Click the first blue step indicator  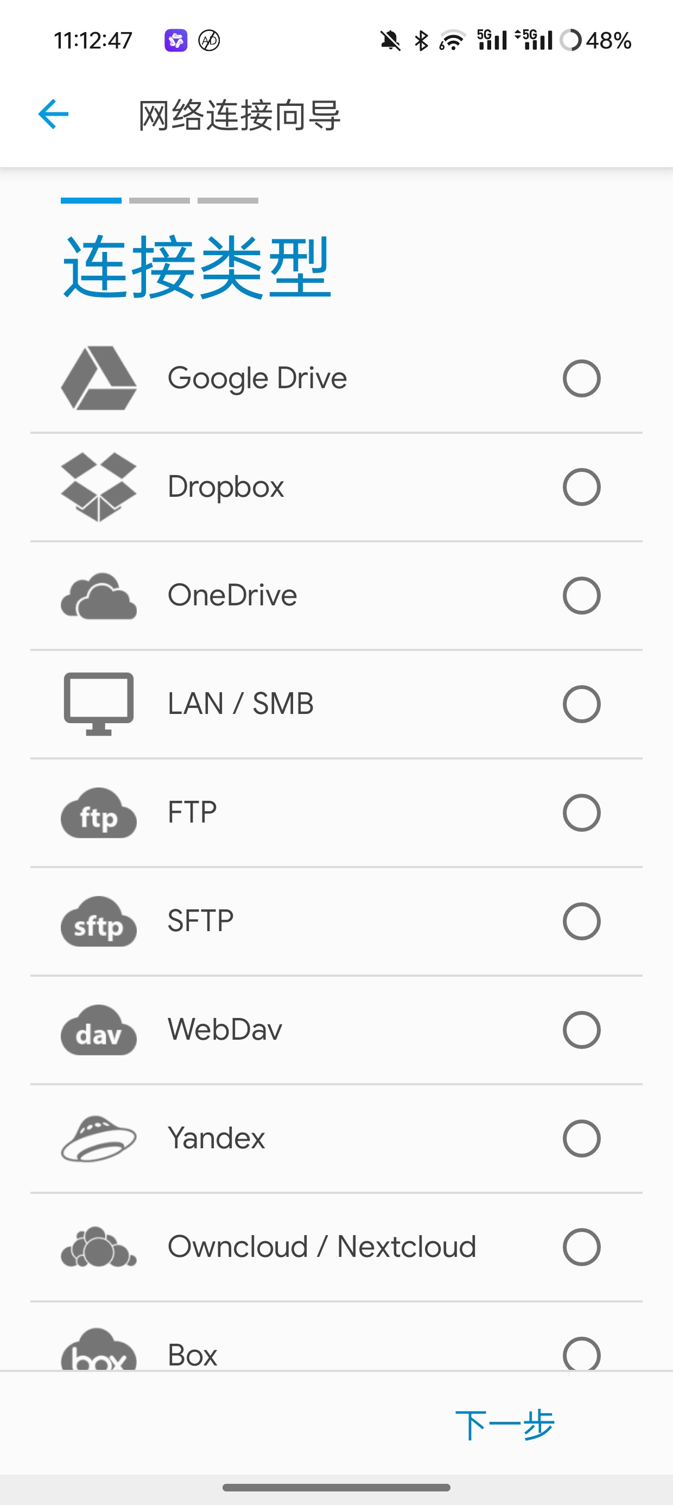coord(91,200)
